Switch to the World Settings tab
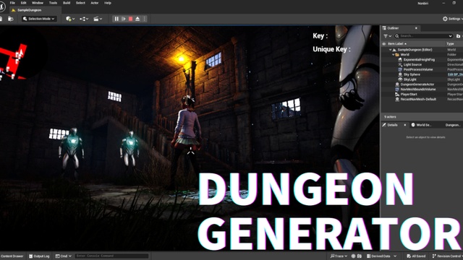 point(421,125)
